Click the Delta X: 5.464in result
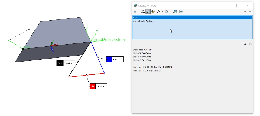The image size is (260, 116). [142, 53]
